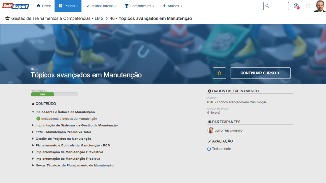Image resolution: width=326 pixels, height=183 pixels.
Task: Open the help question mark icon
Action: (308, 6)
